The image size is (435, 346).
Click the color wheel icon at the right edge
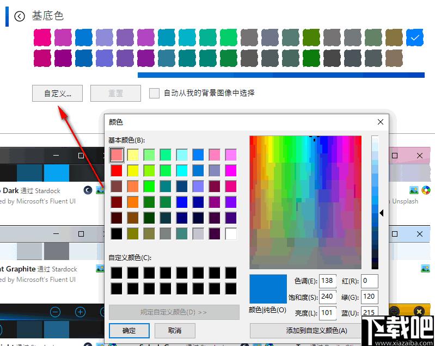426,190
